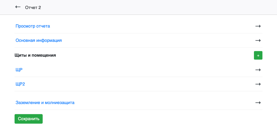This screenshot has height=135, width=277.
Task: Click the arrow icon for Просмотр отчета
Action: coord(258,26)
